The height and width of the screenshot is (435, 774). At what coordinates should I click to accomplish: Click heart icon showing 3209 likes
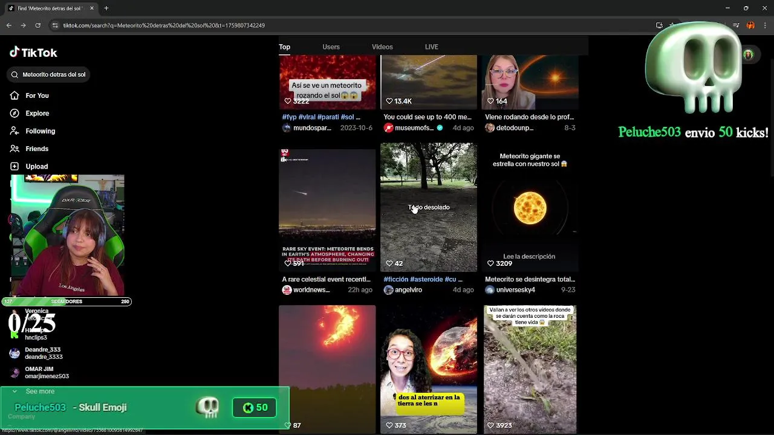point(490,263)
